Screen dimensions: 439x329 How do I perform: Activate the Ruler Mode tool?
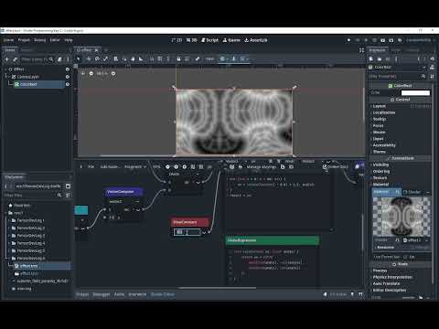tap(141, 58)
